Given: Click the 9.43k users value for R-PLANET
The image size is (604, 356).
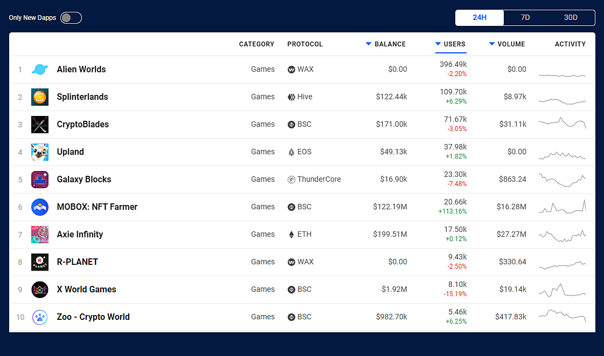Looking at the screenshot, I should [457, 257].
